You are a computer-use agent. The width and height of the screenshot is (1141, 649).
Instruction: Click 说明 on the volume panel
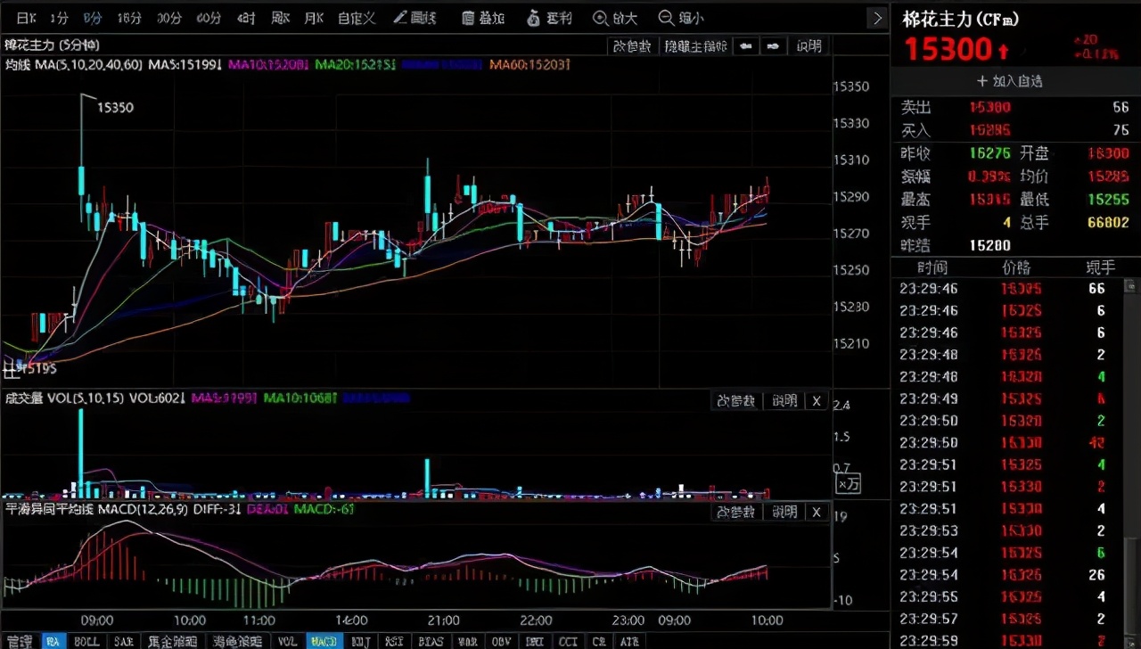pos(784,401)
